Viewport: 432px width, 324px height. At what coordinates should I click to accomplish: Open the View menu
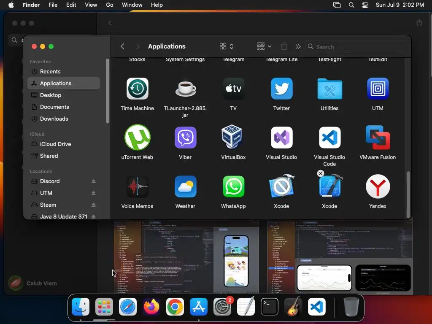[91, 5]
